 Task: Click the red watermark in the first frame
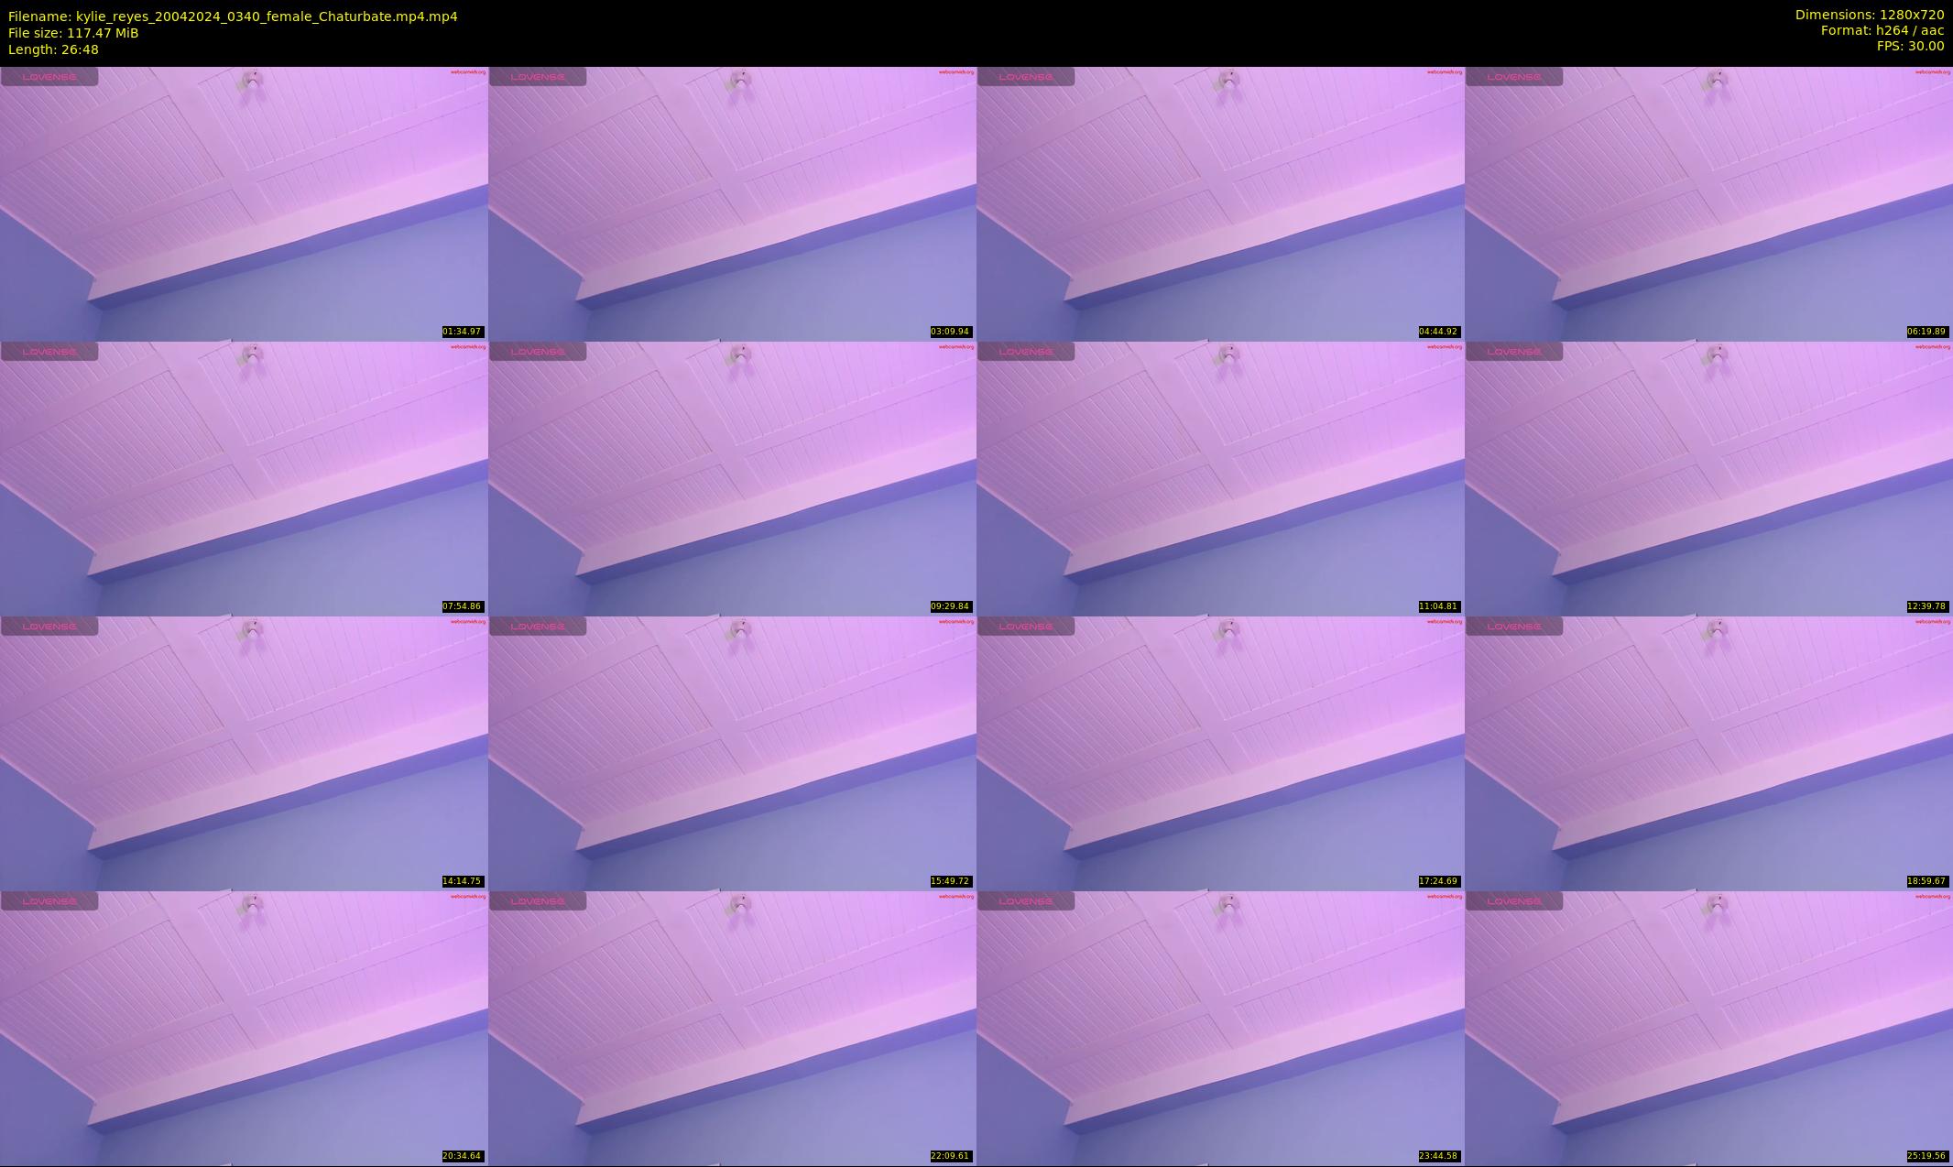coord(468,72)
